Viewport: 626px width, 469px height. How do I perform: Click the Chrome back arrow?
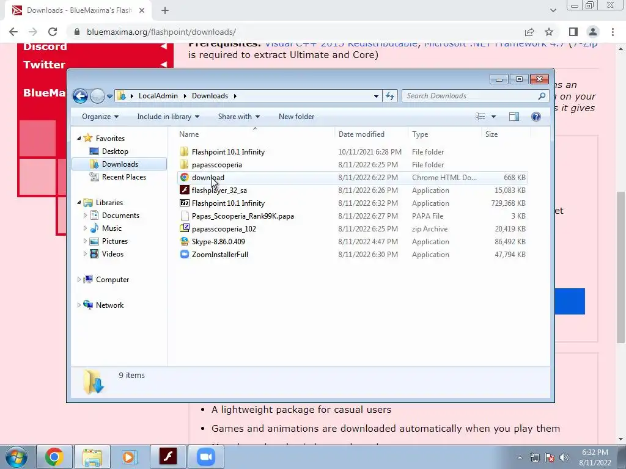(x=13, y=32)
